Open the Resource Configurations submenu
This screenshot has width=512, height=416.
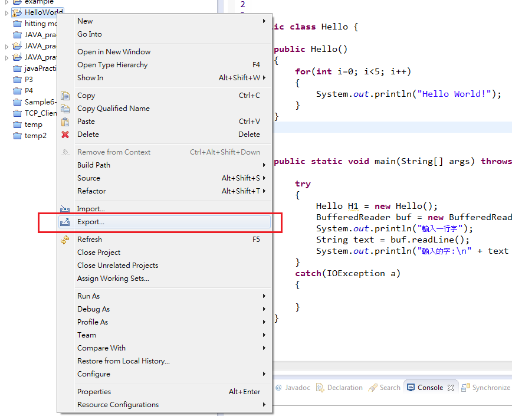click(x=173, y=405)
